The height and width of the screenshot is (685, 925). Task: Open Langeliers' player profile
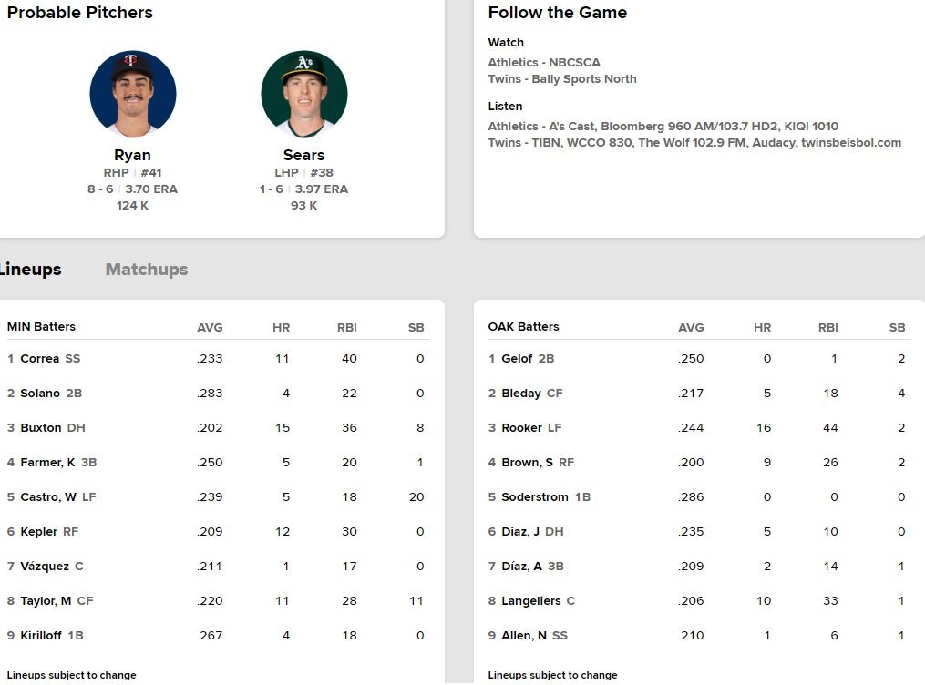coord(530,601)
